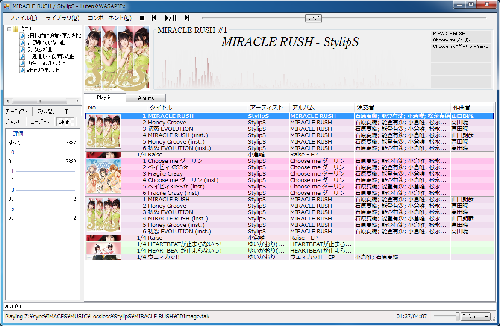Click the 01:37 seek bar thumb
The width and height of the screenshot is (500, 326).
point(313,18)
